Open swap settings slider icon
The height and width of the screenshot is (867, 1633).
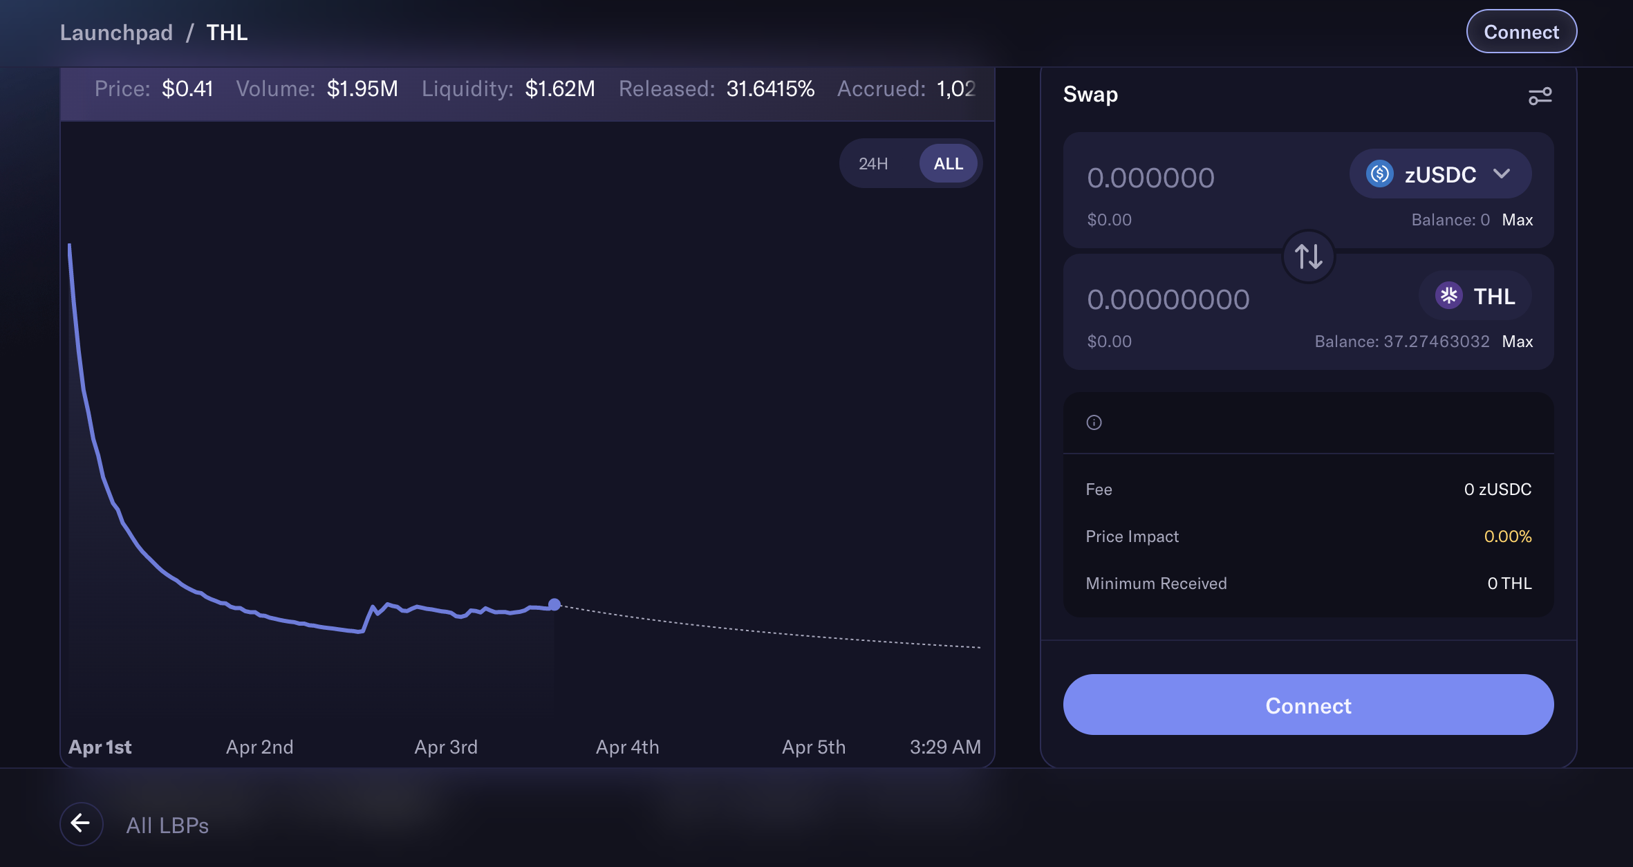pos(1540,95)
